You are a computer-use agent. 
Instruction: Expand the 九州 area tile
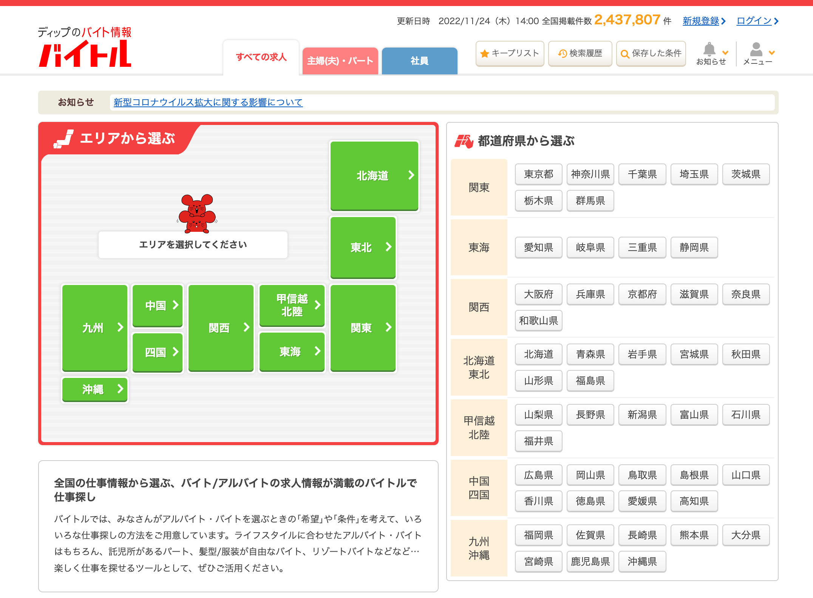coord(94,328)
